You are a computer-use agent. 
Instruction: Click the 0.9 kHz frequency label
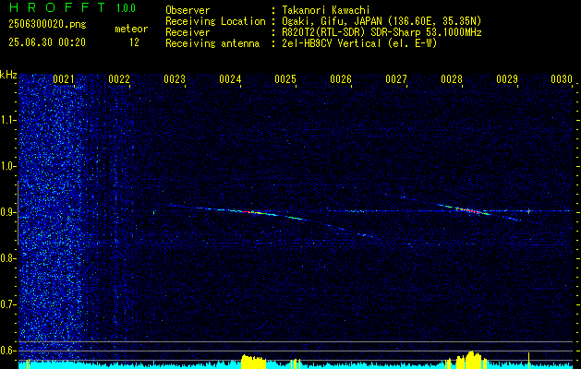click(x=7, y=212)
